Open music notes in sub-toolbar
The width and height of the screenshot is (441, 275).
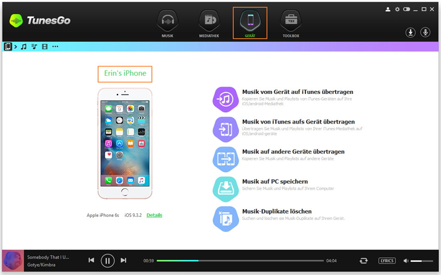[x=24, y=47]
